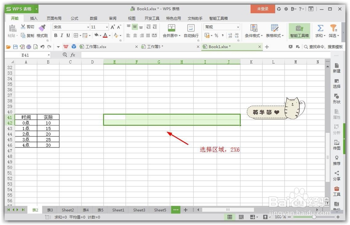Open the 分享 icon in right sidebar
Screen dimensions: 350x225
336,175
